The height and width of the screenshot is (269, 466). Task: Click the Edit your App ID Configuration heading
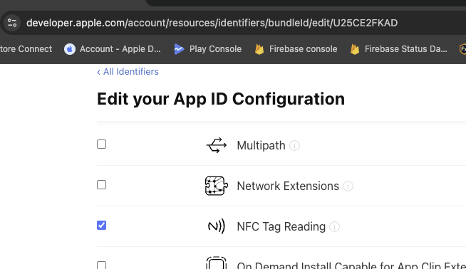click(x=221, y=99)
